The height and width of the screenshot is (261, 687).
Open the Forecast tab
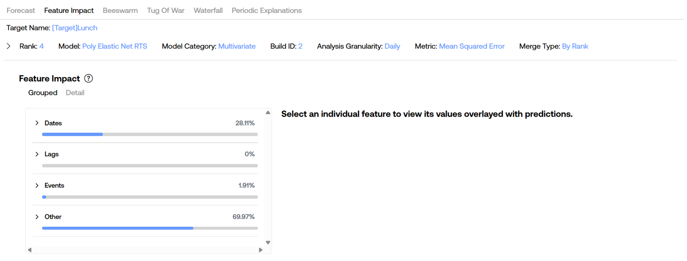tap(21, 10)
